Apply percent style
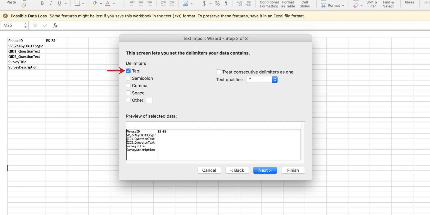 tap(217, 3)
